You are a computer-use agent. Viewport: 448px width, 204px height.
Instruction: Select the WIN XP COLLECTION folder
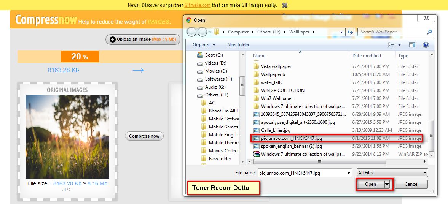279,90
